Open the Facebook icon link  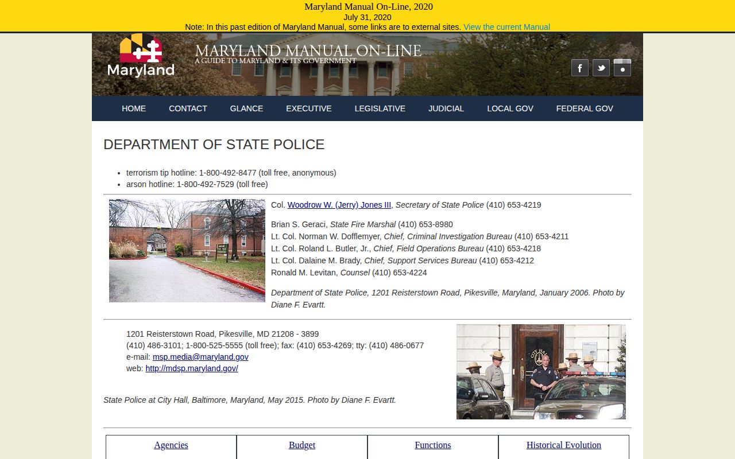[x=579, y=68]
